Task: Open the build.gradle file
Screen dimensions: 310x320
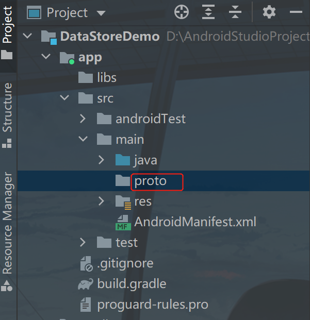Action: [x=132, y=284]
